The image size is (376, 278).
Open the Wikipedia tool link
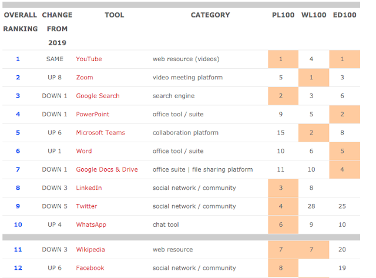[x=90, y=249]
